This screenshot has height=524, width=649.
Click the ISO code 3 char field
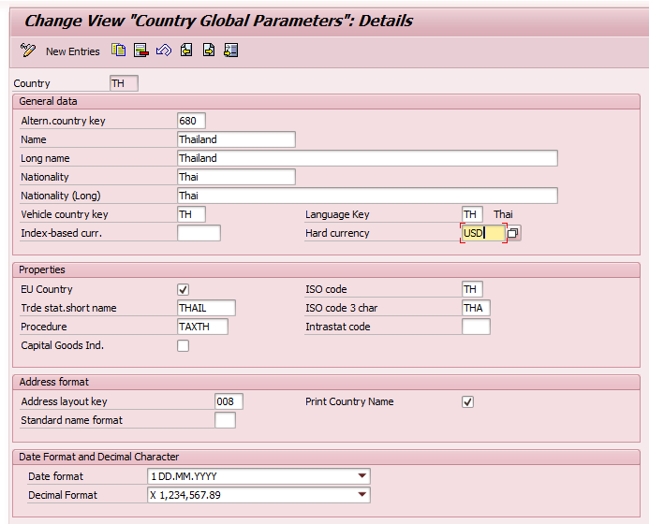coord(476,308)
